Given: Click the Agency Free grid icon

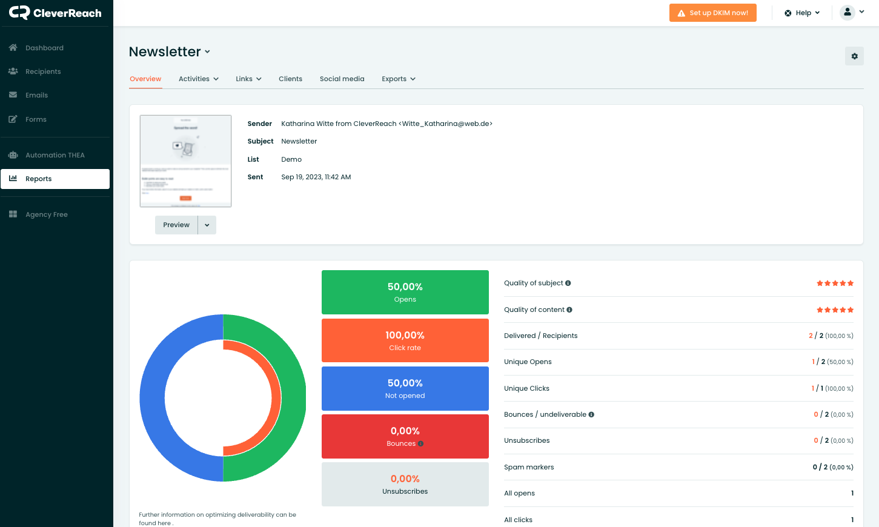Looking at the screenshot, I should point(13,214).
